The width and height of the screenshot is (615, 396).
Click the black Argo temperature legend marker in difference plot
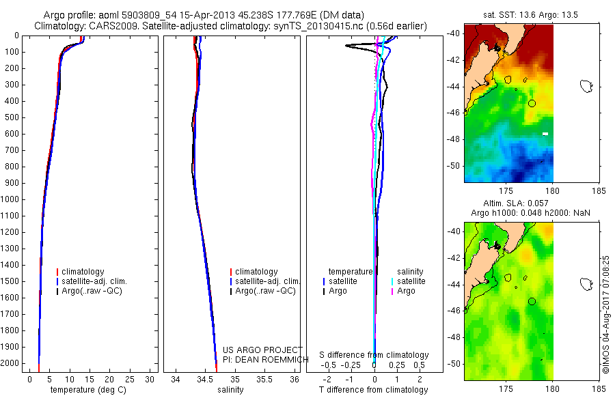[324, 292]
